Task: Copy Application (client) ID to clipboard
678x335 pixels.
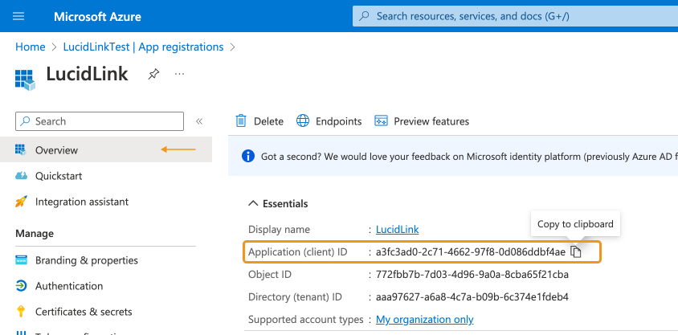Action: click(x=575, y=251)
